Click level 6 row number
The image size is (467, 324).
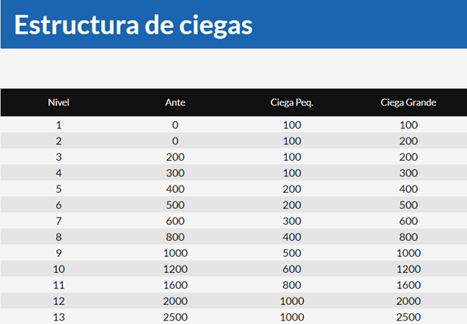tap(58, 205)
